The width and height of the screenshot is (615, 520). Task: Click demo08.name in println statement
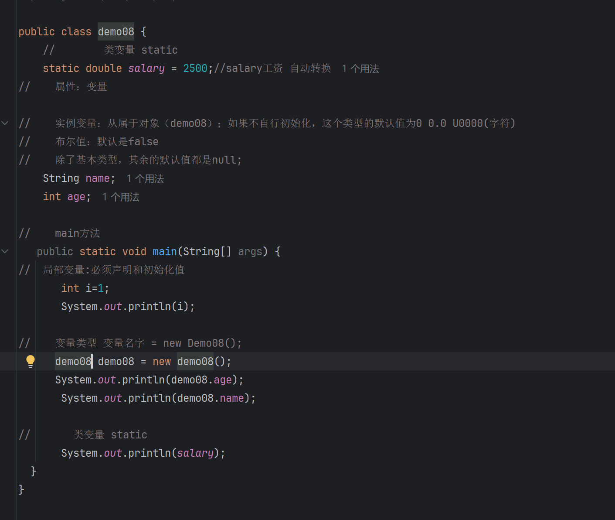click(x=211, y=398)
